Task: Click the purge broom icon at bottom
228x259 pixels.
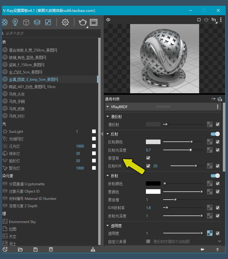Action: coord(93,250)
